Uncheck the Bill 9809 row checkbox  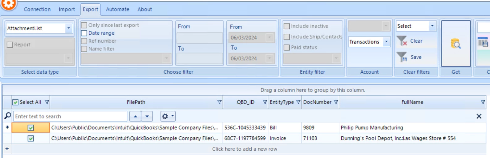31,128
